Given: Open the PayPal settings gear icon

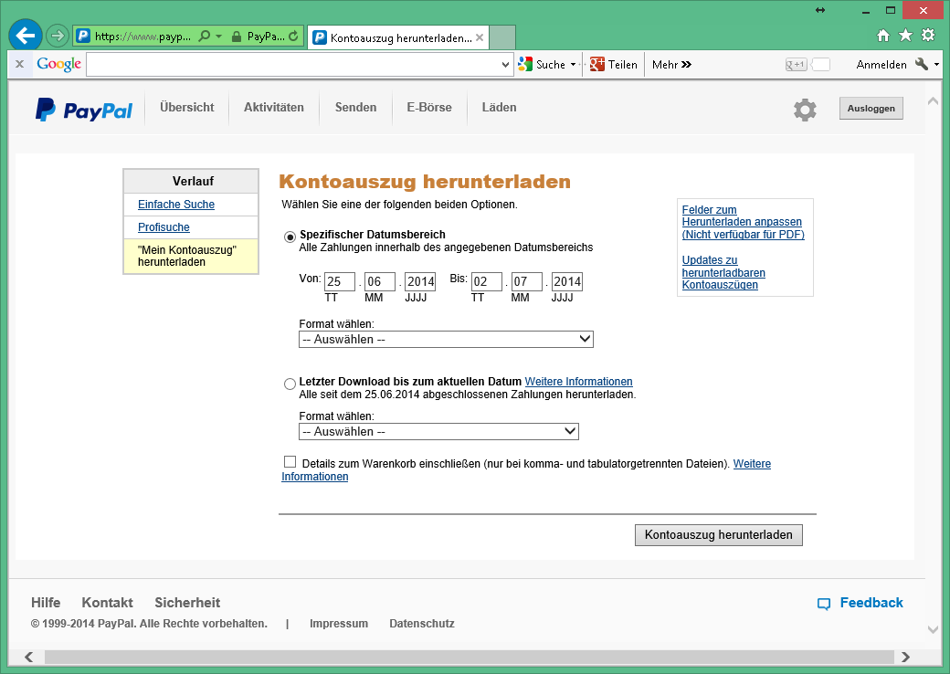Looking at the screenshot, I should point(805,110).
